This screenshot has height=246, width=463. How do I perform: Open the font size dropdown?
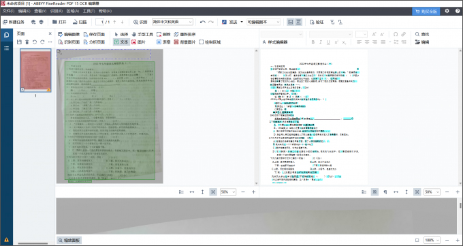pyautogui.click(x=361, y=34)
